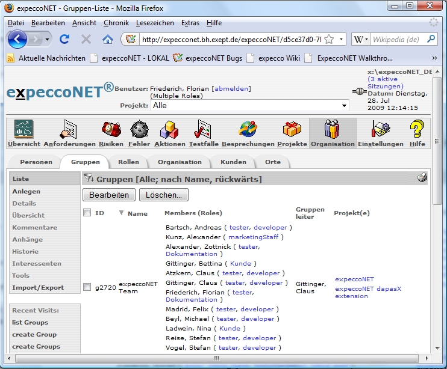Click the filter funnel icon beside Gruppen
Viewport: 447px width, 369px height.
(89, 178)
